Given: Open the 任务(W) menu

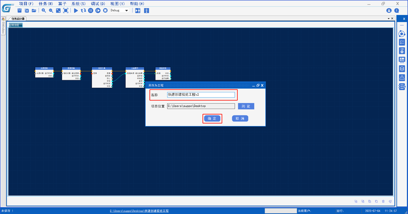Looking at the screenshot, I should click(46, 4).
